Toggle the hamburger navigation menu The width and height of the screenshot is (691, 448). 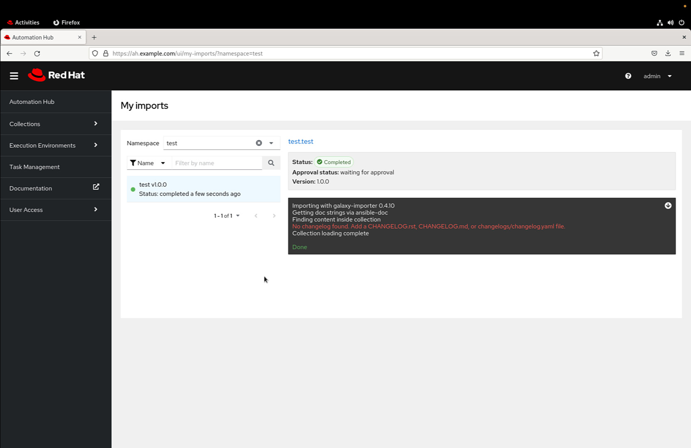[x=14, y=75]
